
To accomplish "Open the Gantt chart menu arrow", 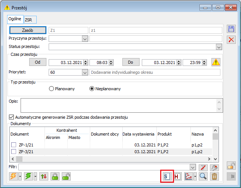I will pyautogui.click(x=195, y=176).
